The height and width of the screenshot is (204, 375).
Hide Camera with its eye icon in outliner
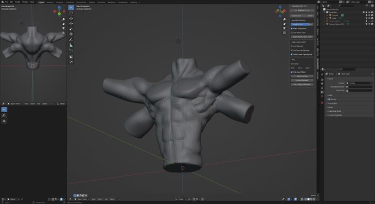pyautogui.click(x=369, y=15)
